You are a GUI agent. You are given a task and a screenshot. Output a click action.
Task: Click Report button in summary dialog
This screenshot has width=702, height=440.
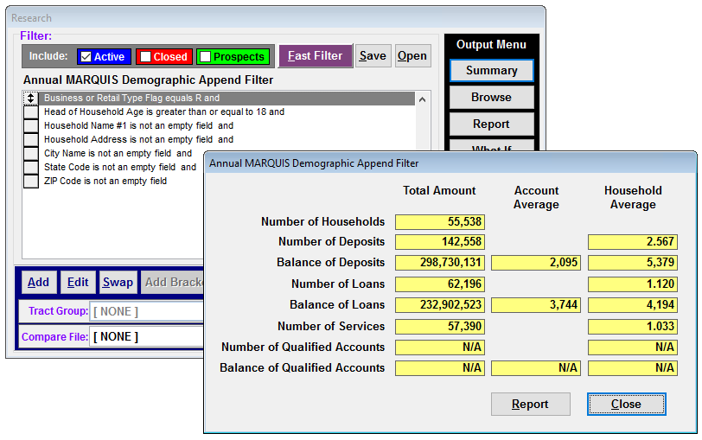[531, 405]
